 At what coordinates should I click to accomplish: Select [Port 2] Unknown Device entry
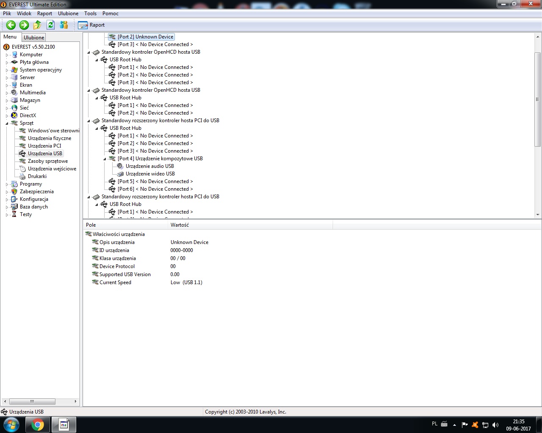coord(145,37)
